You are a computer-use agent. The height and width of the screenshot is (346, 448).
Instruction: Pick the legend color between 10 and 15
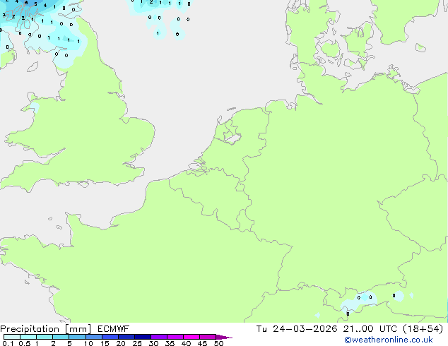94,337
